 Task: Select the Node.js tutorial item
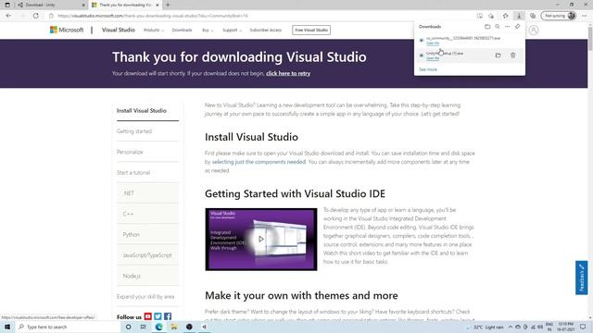tap(147, 276)
